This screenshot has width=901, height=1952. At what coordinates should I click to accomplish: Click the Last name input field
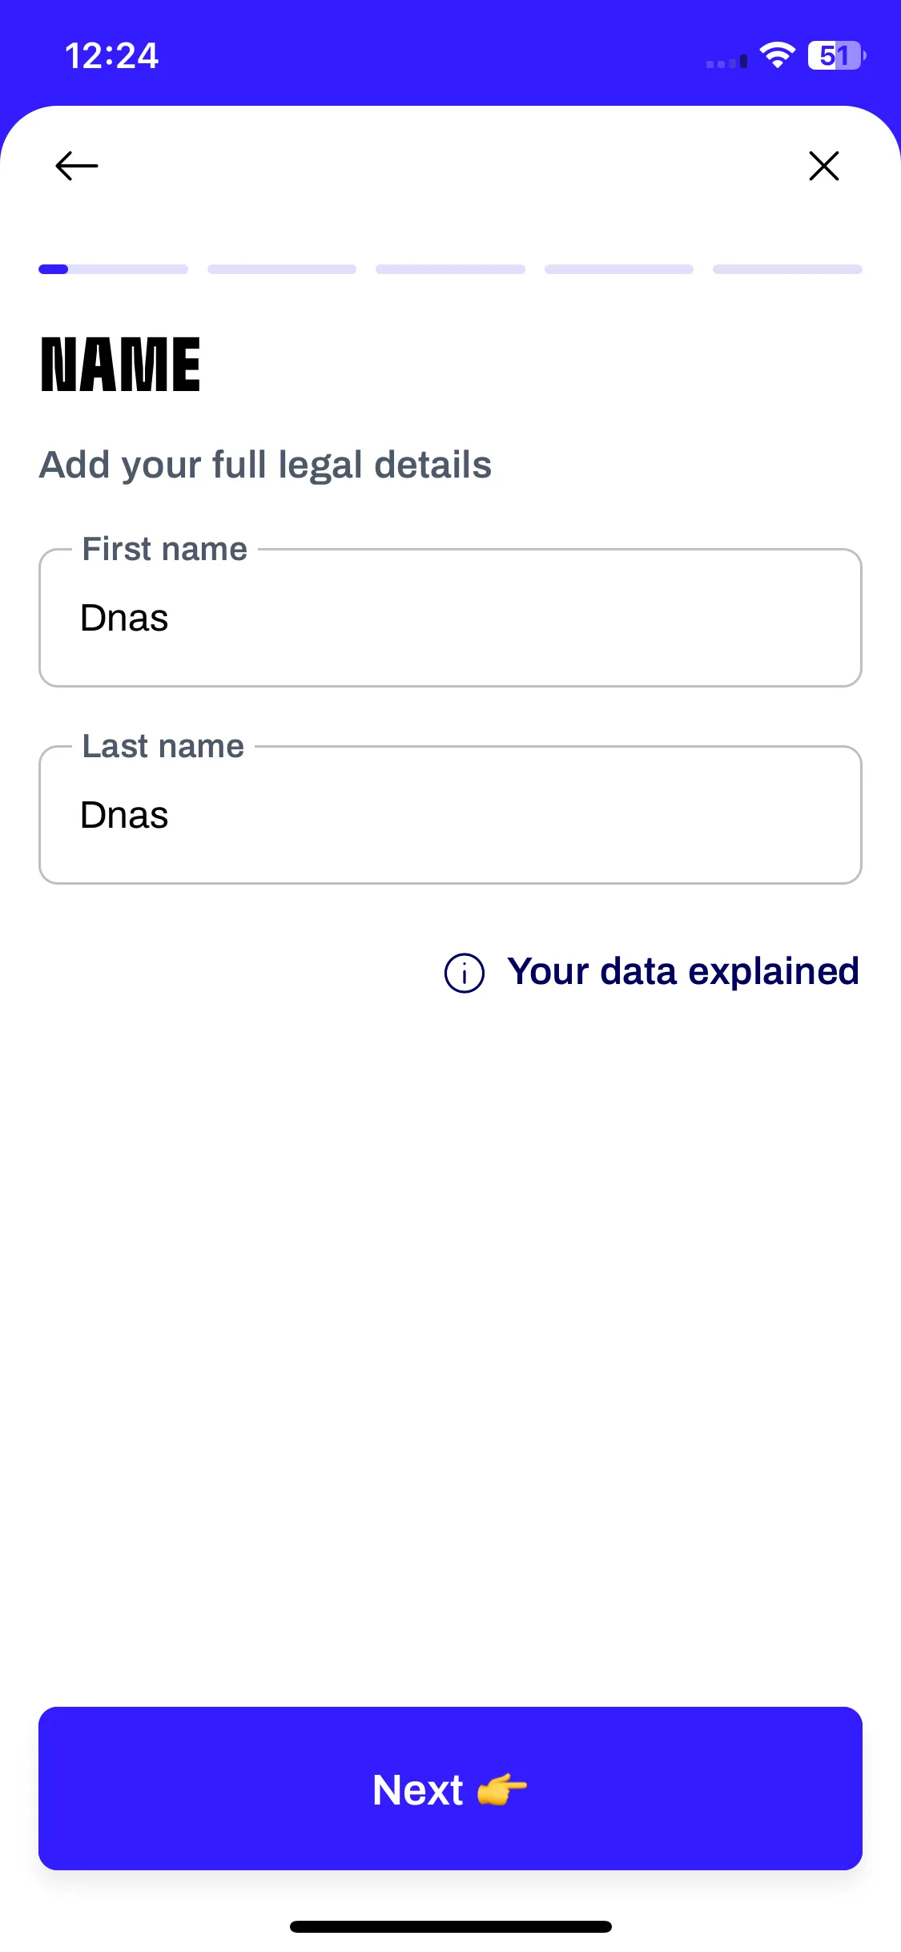pyautogui.click(x=450, y=815)
